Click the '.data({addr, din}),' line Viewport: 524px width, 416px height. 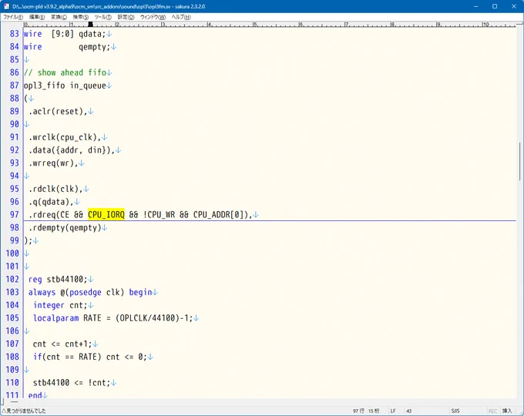[72, 150]
